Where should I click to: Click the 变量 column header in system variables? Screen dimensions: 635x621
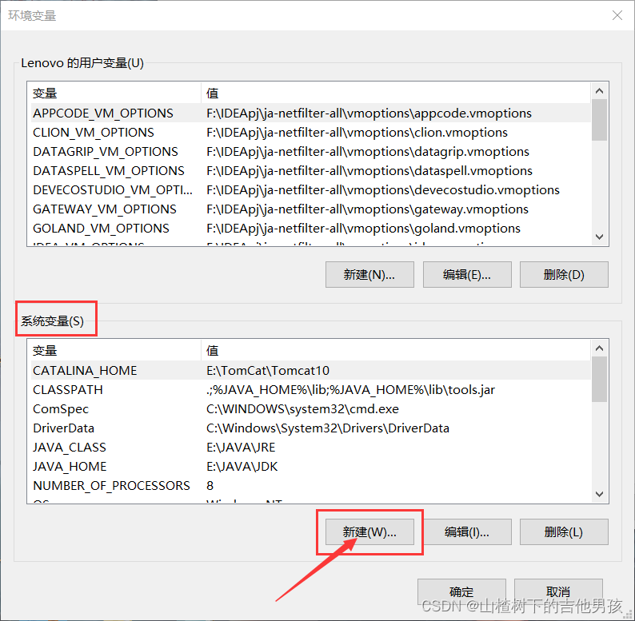tap(115, 351)
